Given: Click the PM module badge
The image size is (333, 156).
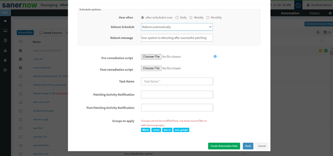Looking at the screenshot, I should (x=5, y=13).
